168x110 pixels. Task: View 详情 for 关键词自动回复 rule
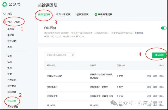149,76
